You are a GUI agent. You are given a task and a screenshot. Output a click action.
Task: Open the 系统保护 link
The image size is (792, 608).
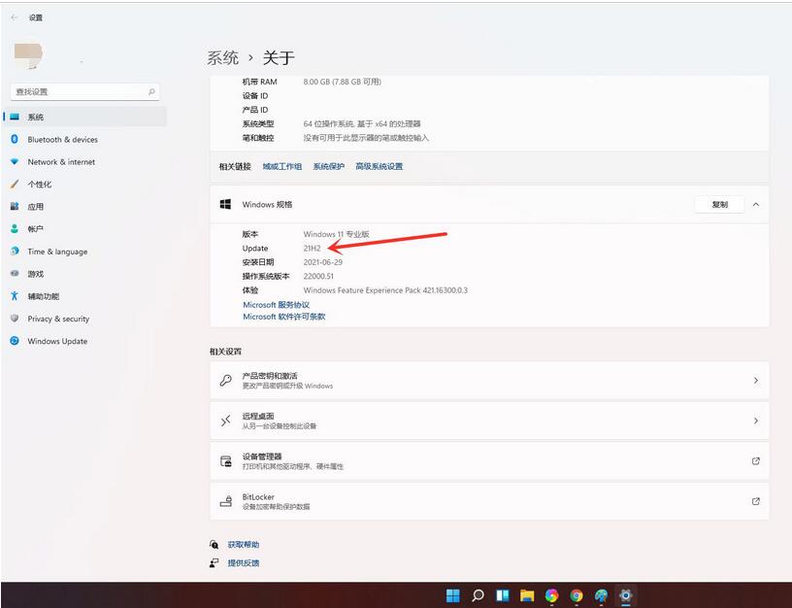point(328,166)
